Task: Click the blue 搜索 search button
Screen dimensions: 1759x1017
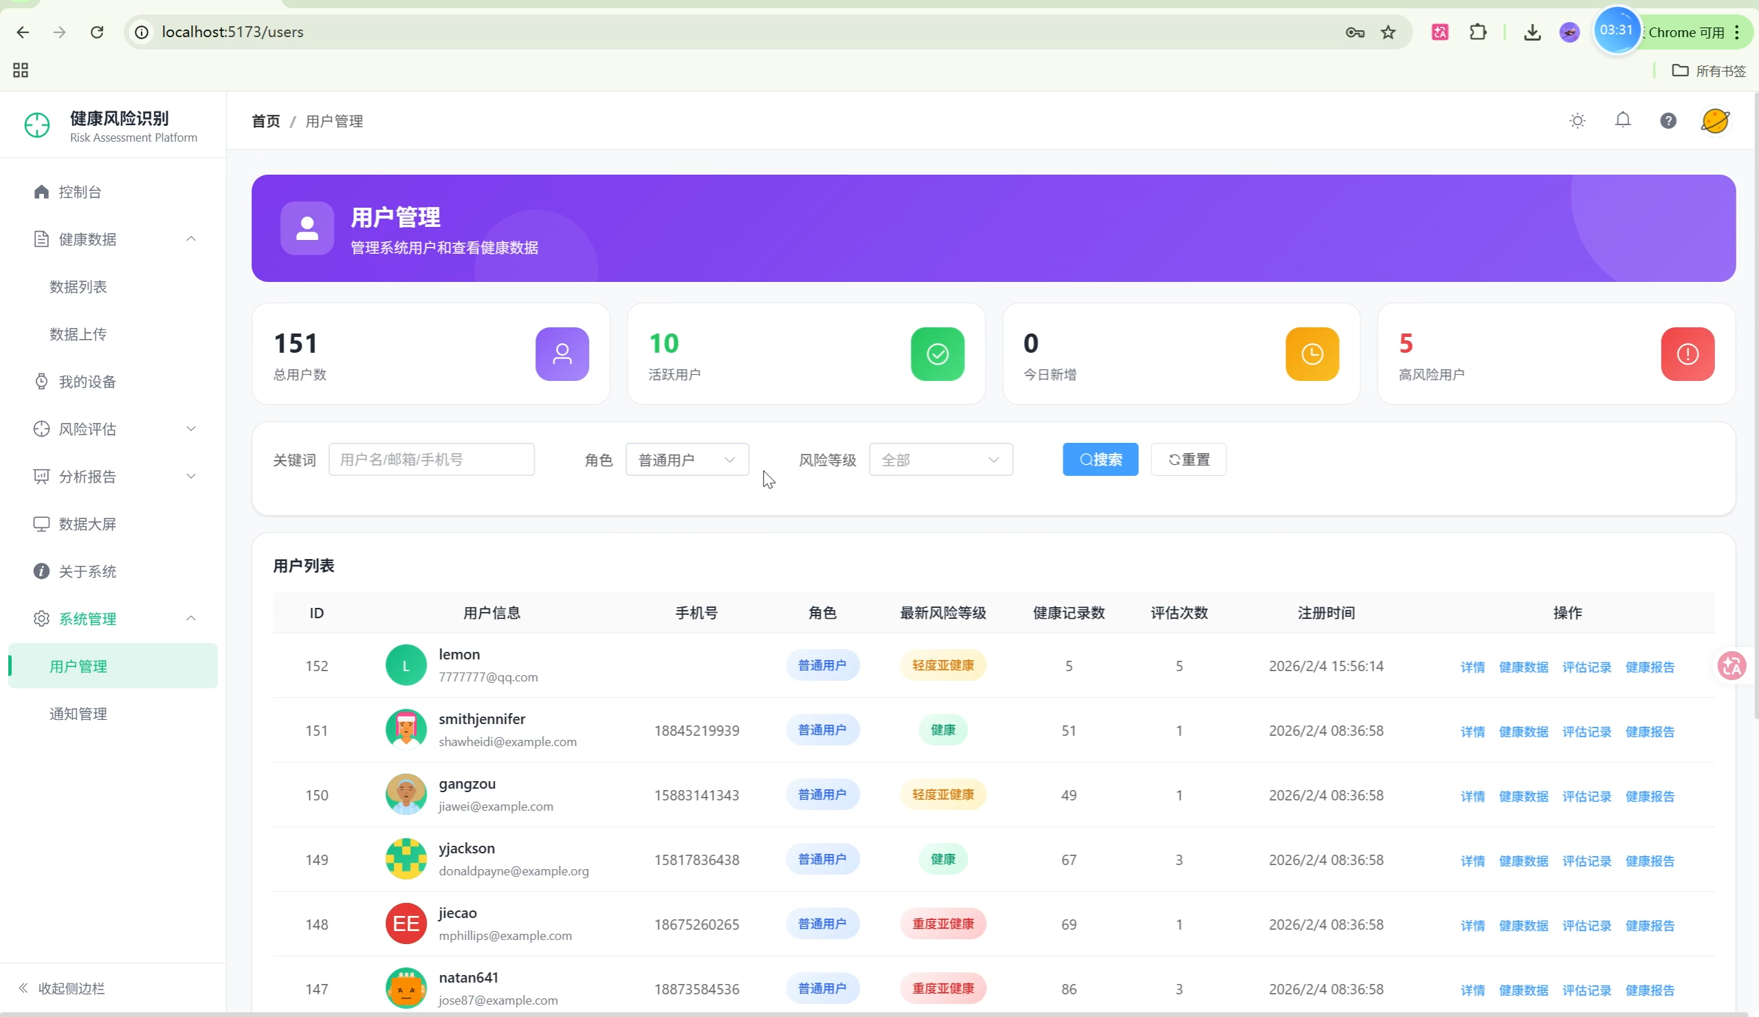Action: tap(1099, 459)
